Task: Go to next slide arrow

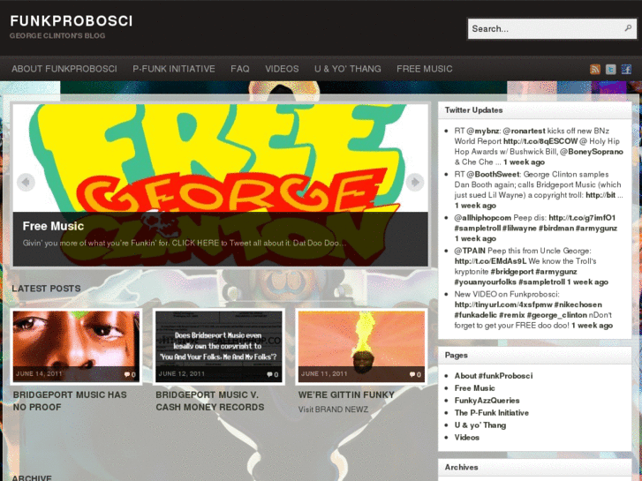Action: point(415,182)
